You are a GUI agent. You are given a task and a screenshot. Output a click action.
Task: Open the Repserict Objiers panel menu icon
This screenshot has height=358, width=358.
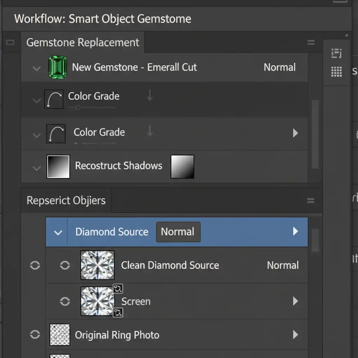310,201
